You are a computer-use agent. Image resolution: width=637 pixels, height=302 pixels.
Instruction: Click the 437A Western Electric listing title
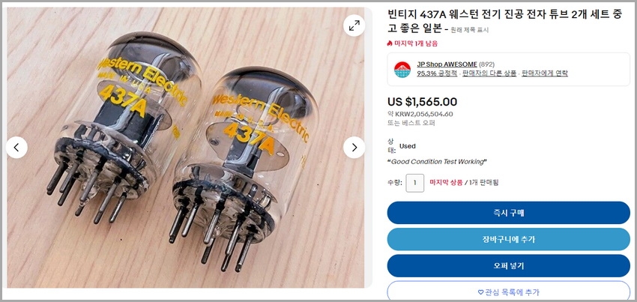[505, 22]
